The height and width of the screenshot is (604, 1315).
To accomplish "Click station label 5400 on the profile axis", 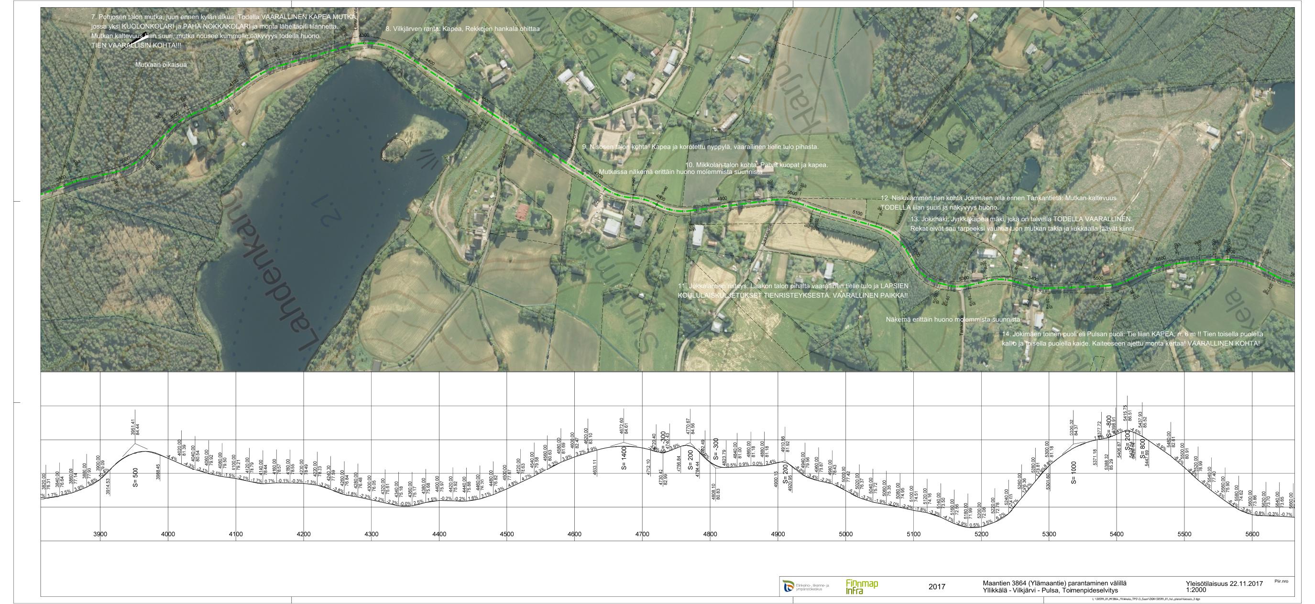I will pyautogui.click(x=1117, y=534).
